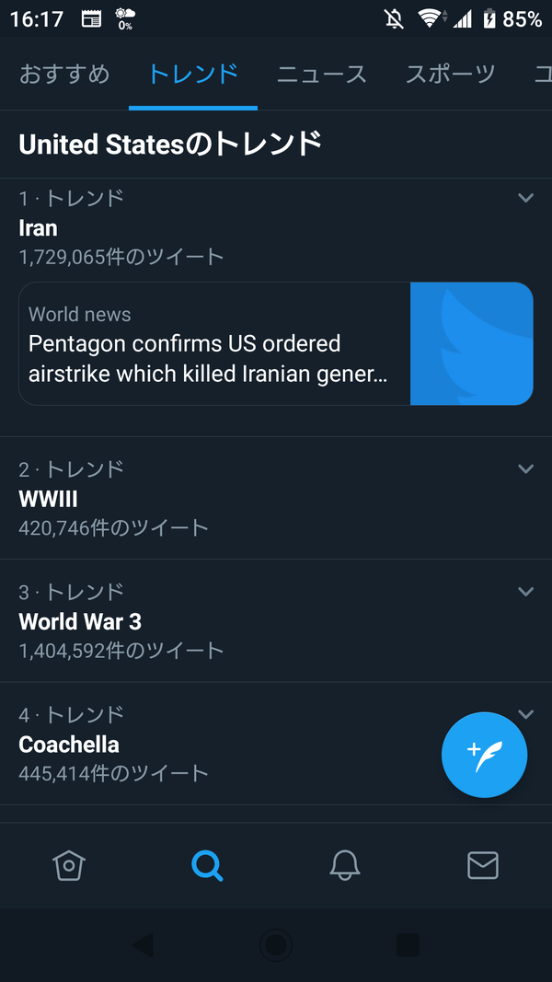552x982 pixels.
Task: Switch to the ニュース tab
Action: [x=322, y=75]
